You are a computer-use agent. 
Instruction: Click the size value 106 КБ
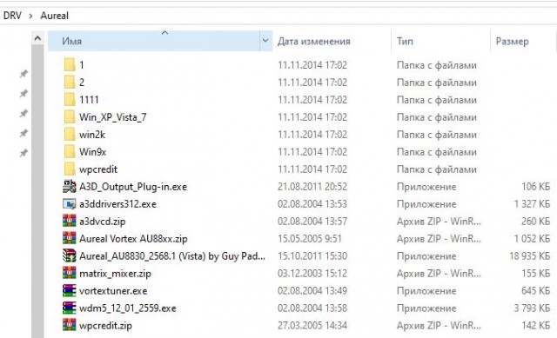tap(536, 187)
